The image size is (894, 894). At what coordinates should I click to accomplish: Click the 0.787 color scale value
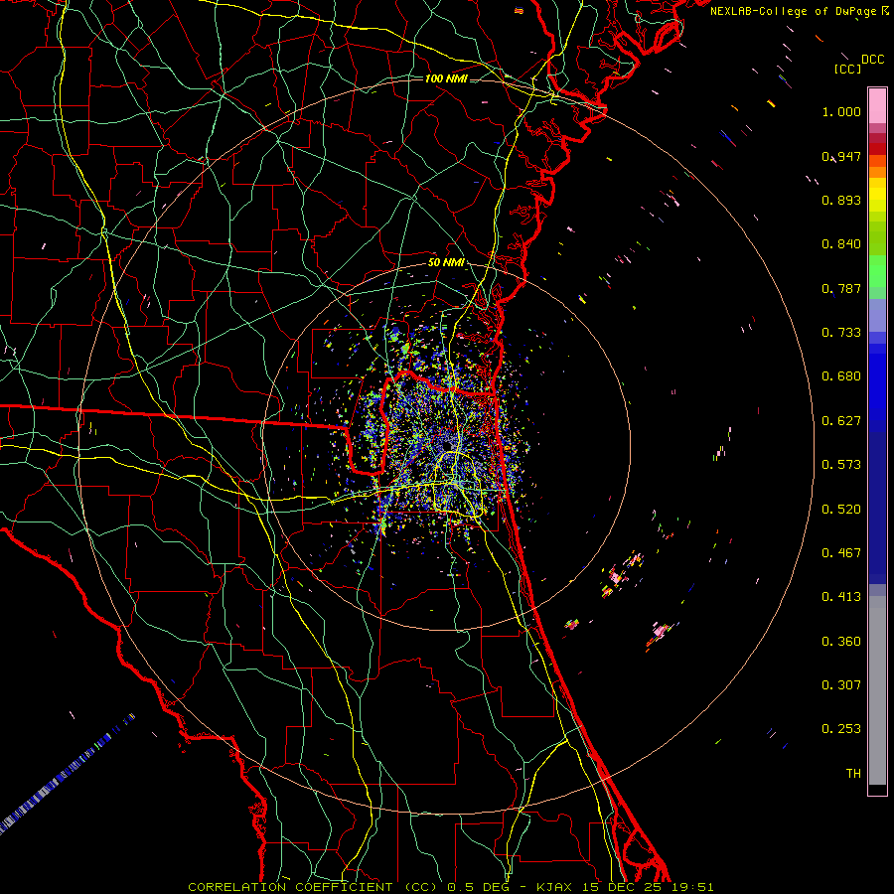(841, 288)
